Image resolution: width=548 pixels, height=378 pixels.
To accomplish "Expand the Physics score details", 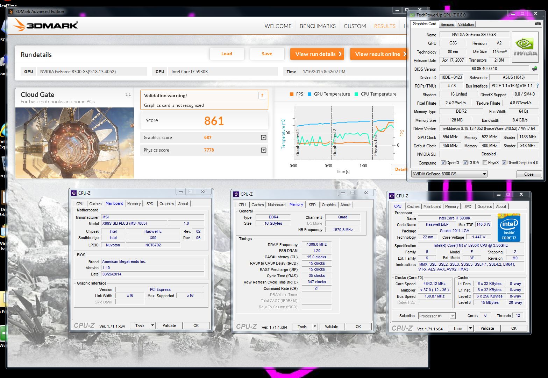I will (x=264, y=150).
